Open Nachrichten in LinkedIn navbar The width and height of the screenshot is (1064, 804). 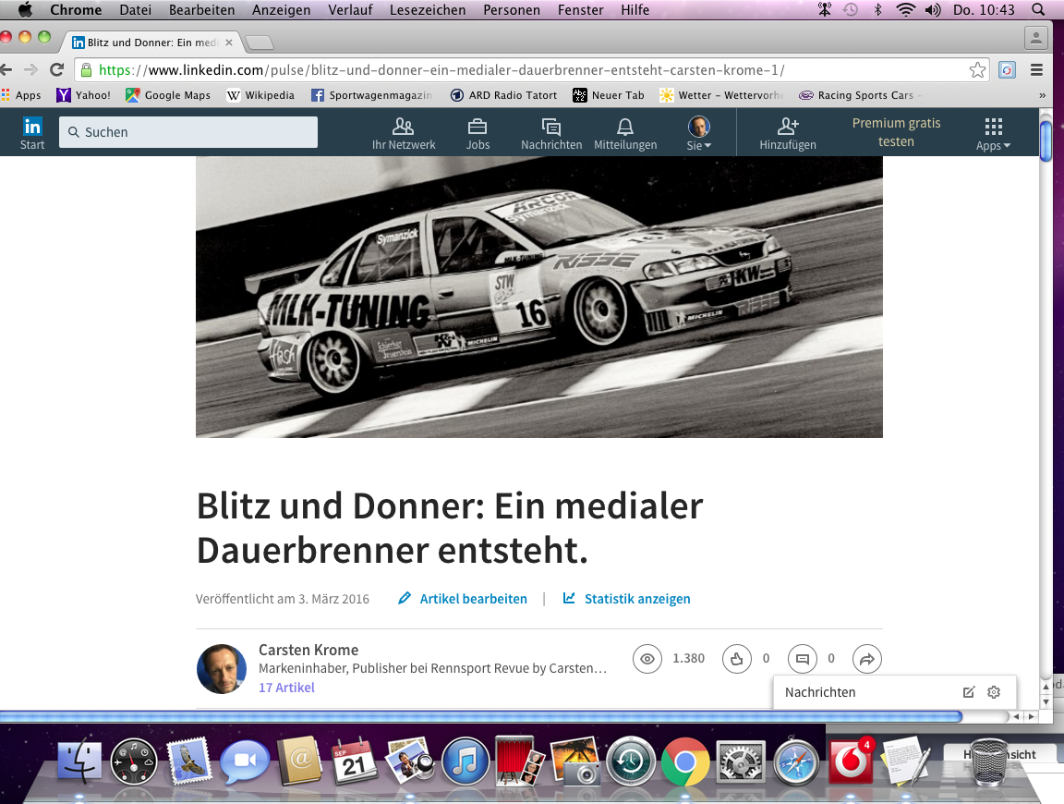[551, 133]
